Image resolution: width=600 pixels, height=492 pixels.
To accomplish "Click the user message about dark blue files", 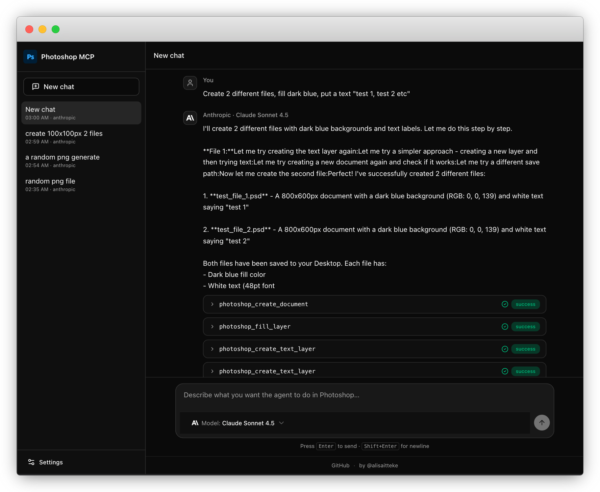I will click(x=306, y=94).
